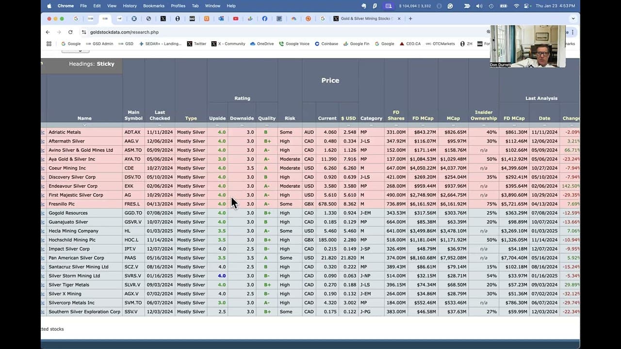This screenshot has height=349, width=621.
Task: Open the X - Community bookmark
Action: [x=228, y=44]
